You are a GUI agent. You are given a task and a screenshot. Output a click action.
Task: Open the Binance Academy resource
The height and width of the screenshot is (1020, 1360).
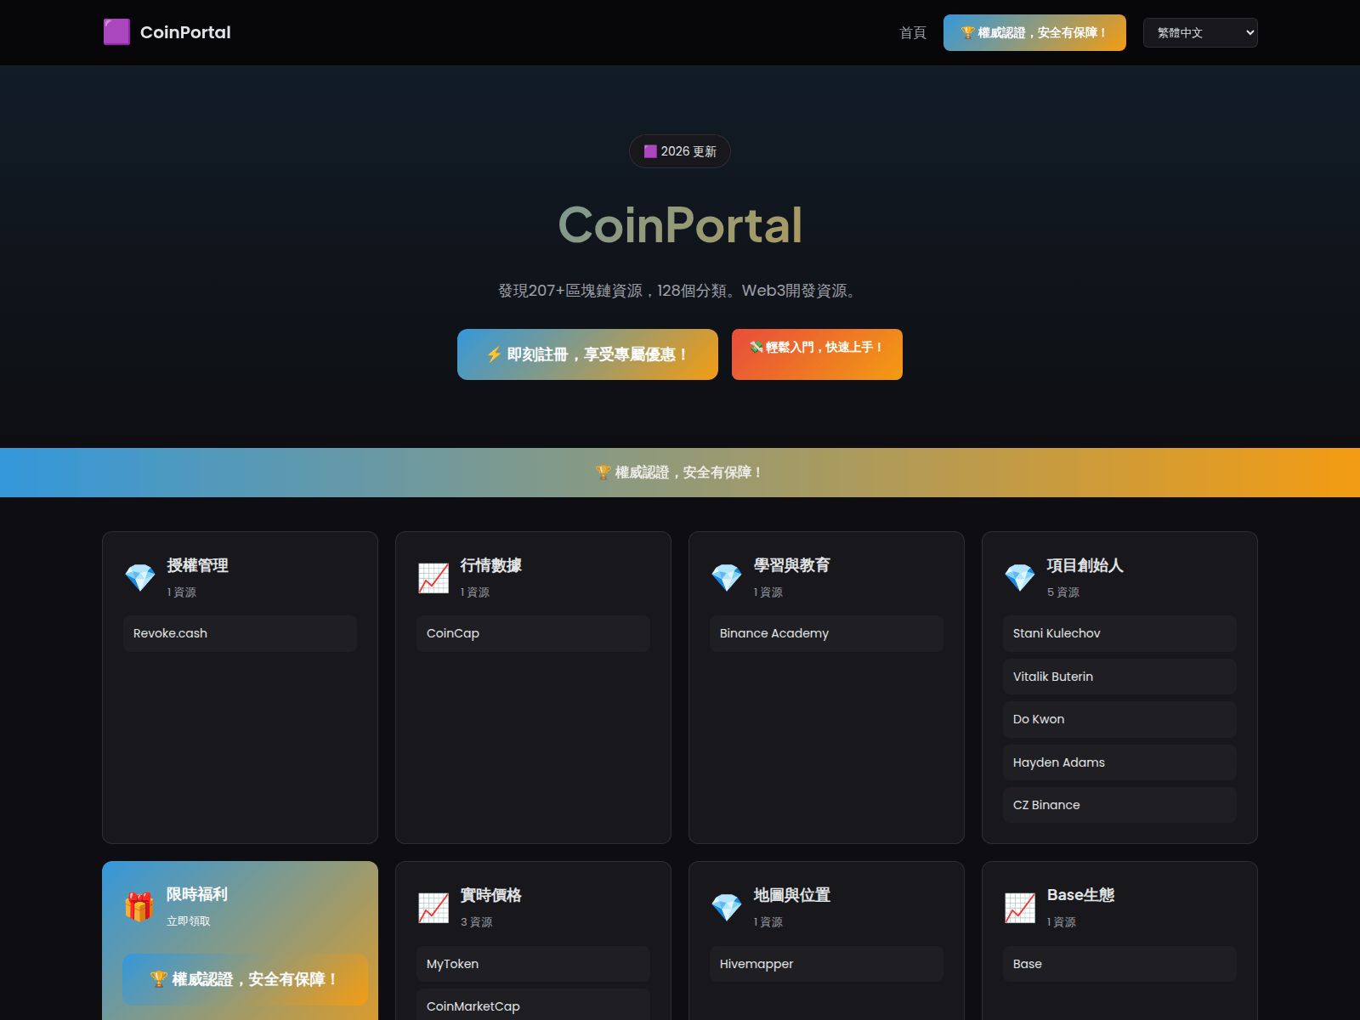(x=826, y=633)
